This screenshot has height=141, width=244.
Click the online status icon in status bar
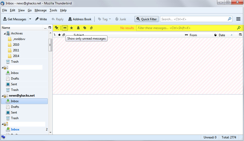pyautogui.click(x=3, y=137)
